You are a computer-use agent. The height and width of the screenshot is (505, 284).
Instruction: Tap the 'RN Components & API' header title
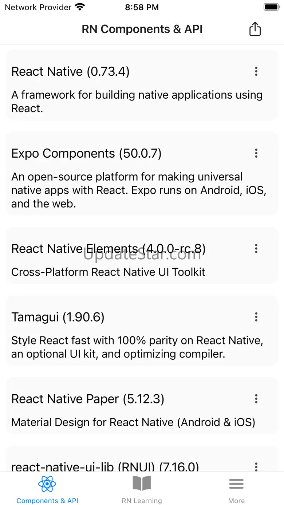(142, 29)
